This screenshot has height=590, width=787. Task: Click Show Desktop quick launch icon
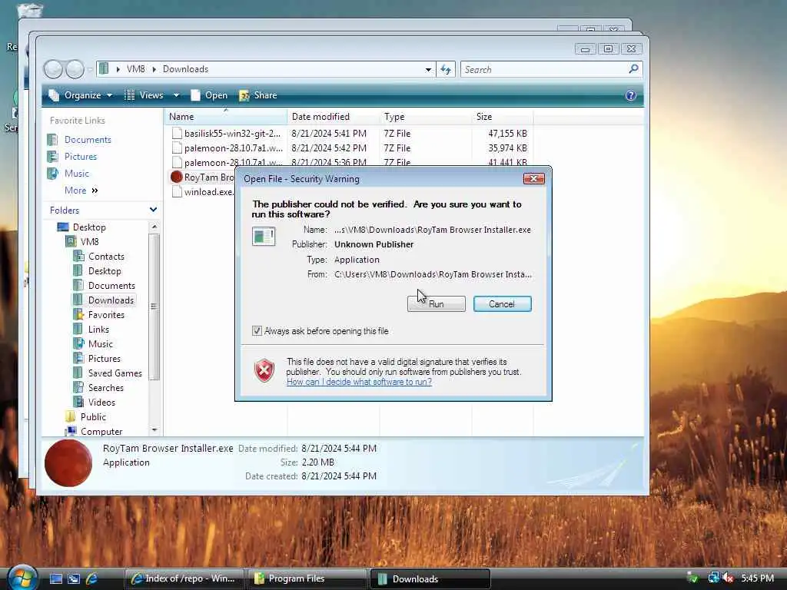click(56, 578)
